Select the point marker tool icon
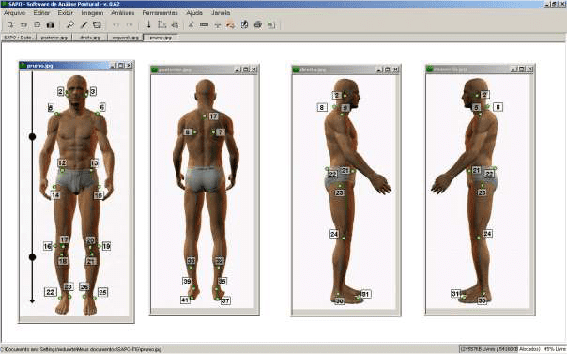 coord(218,25)
